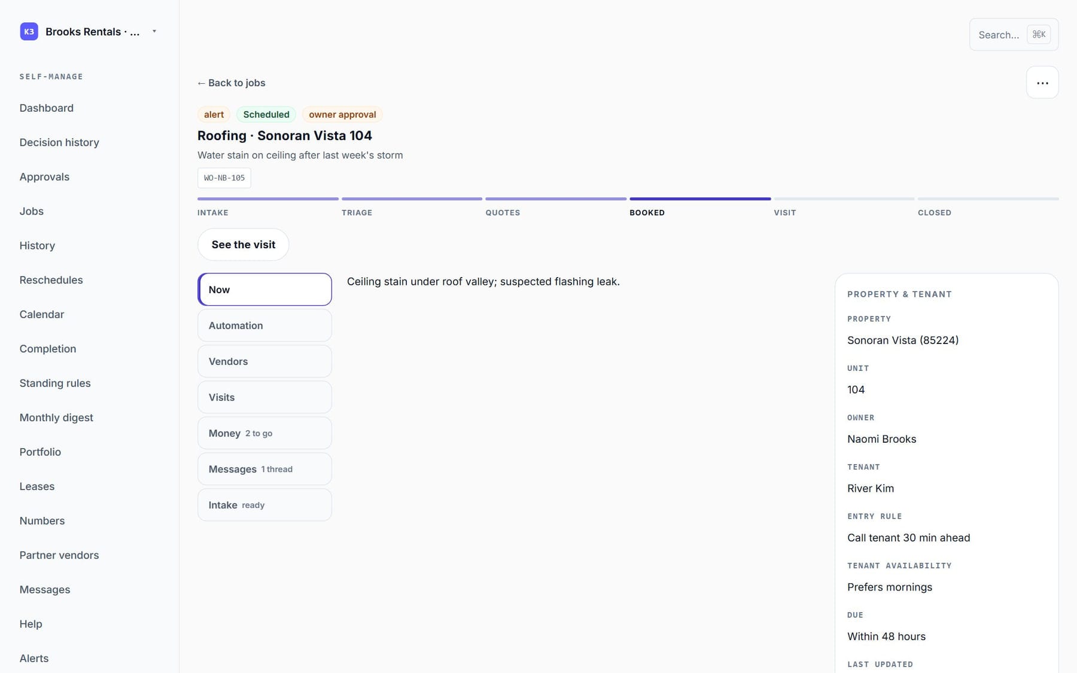Screen dimensions: 1077x673
Task: Expand the Brooks Rentals workspace dropdown arrow
Action: pos(154,31)
